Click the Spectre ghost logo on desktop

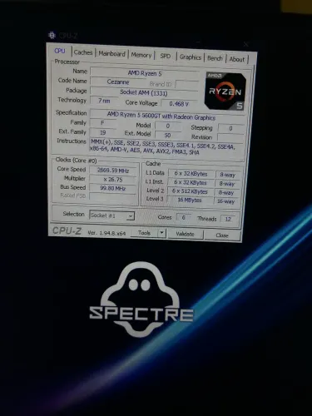(141, 300)
